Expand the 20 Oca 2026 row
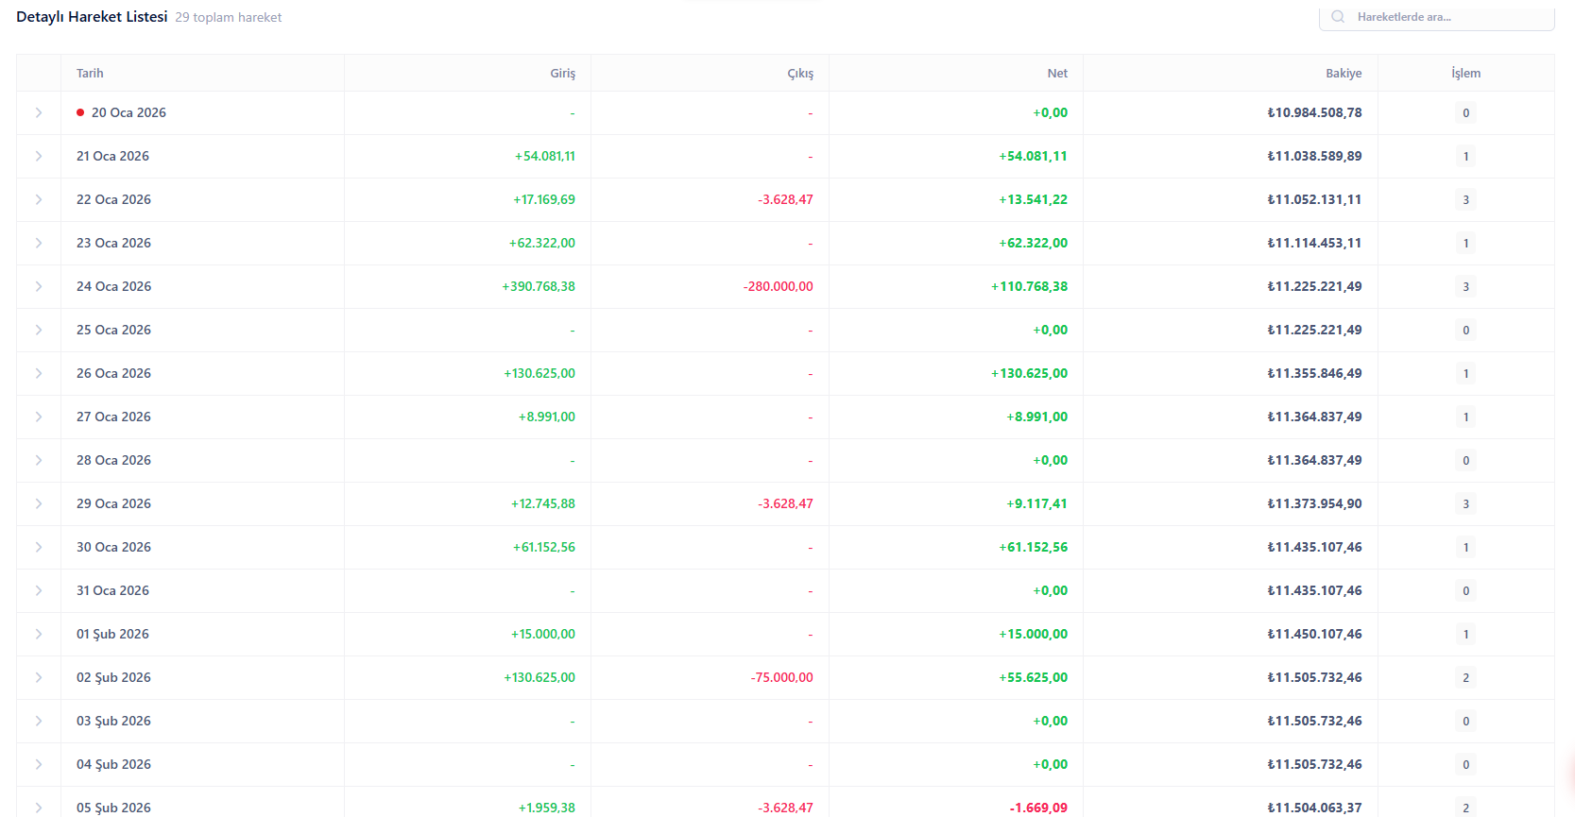Viewport: 1575px width, 817px height. pos(39,113)
